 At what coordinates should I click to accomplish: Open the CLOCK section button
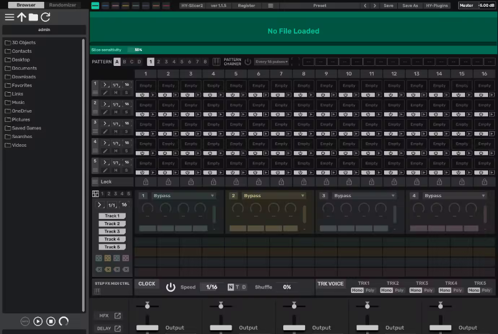[x=147, y=284]
